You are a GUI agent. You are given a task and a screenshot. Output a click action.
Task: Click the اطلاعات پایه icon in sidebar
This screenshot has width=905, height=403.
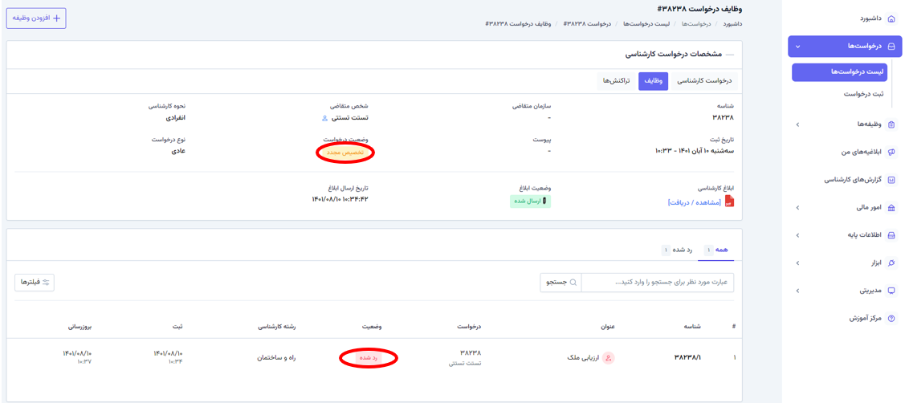coord(891,235)
